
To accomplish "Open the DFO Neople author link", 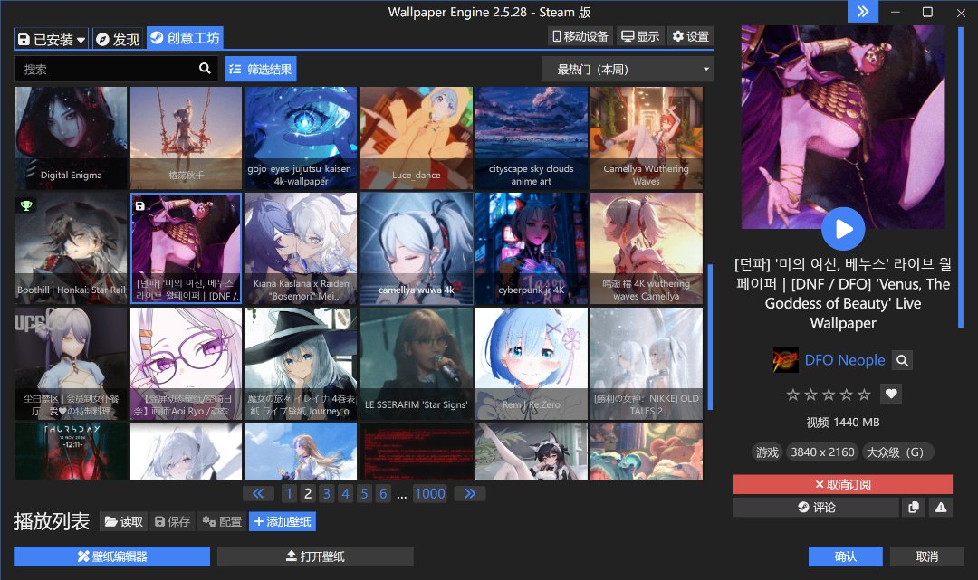I will click(845, 360).
